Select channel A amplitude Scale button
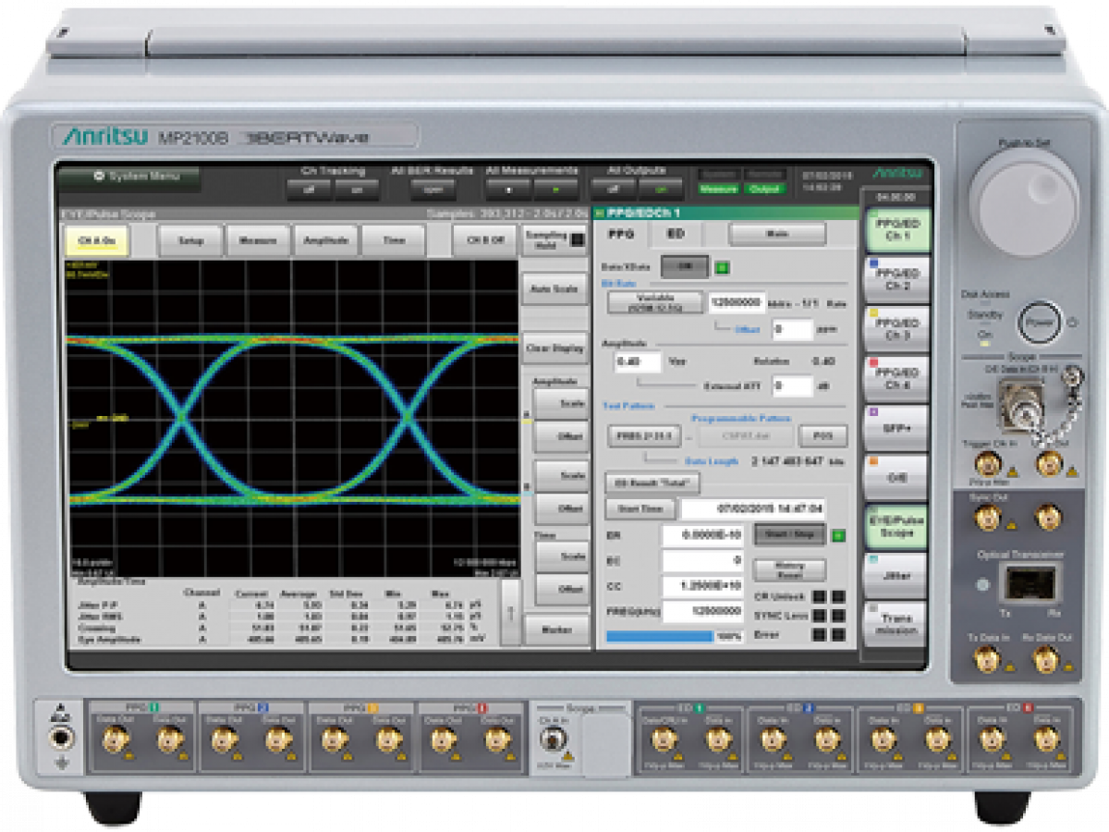Screen dimensions: 1109x832 (x=561, y=404)
